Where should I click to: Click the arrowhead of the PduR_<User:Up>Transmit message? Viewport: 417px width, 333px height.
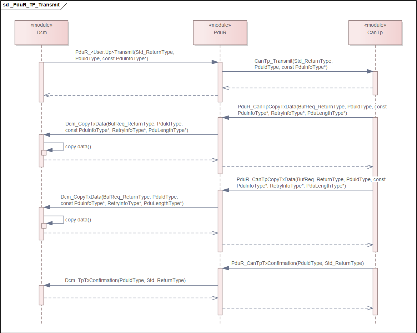coord(215,62)
